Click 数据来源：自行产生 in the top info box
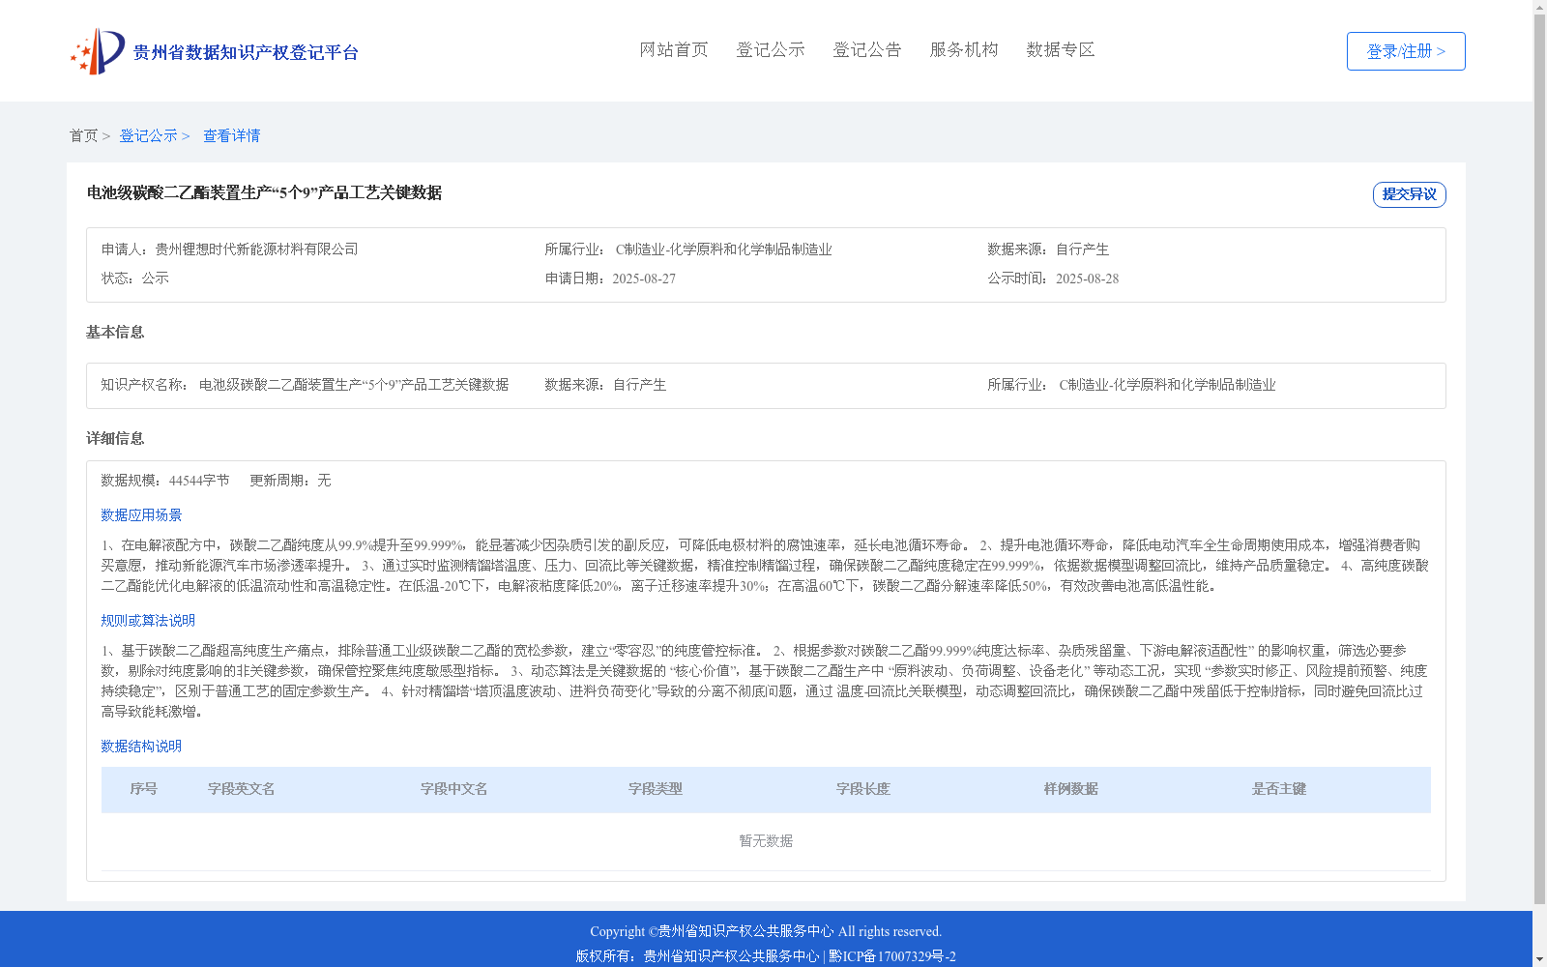This screenshot has width=1547, height=967. [x=1048, y=249]
